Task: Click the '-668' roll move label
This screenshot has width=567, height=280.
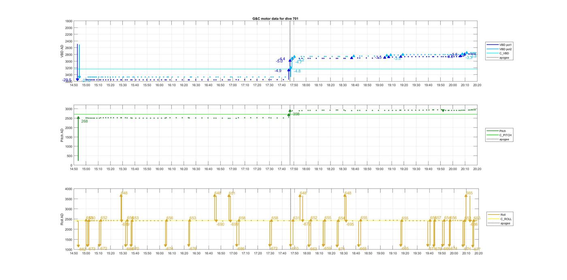Action: pos(362,248)
